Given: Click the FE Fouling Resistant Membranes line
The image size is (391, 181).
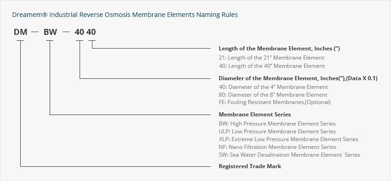Looking at the screenshot, I should coord(275,102).
